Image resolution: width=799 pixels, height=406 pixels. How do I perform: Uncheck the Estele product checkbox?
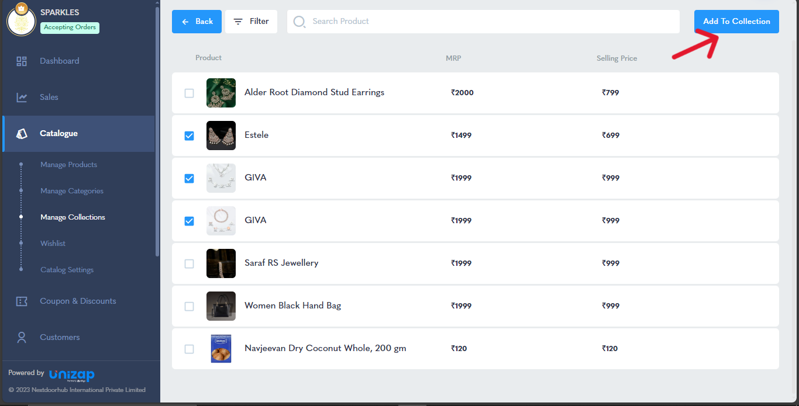click(x=189, y=136)
